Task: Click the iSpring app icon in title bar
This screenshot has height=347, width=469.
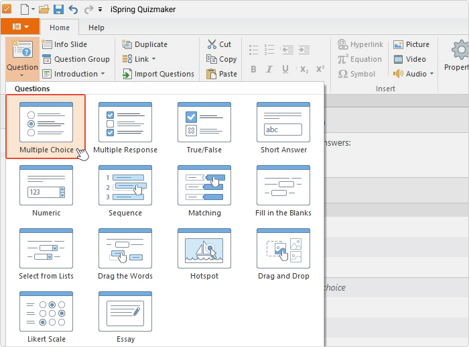Action: (6, 9)
